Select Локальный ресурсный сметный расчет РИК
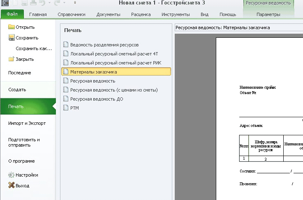This screenshot has width=303, height=200. (116, 62)
